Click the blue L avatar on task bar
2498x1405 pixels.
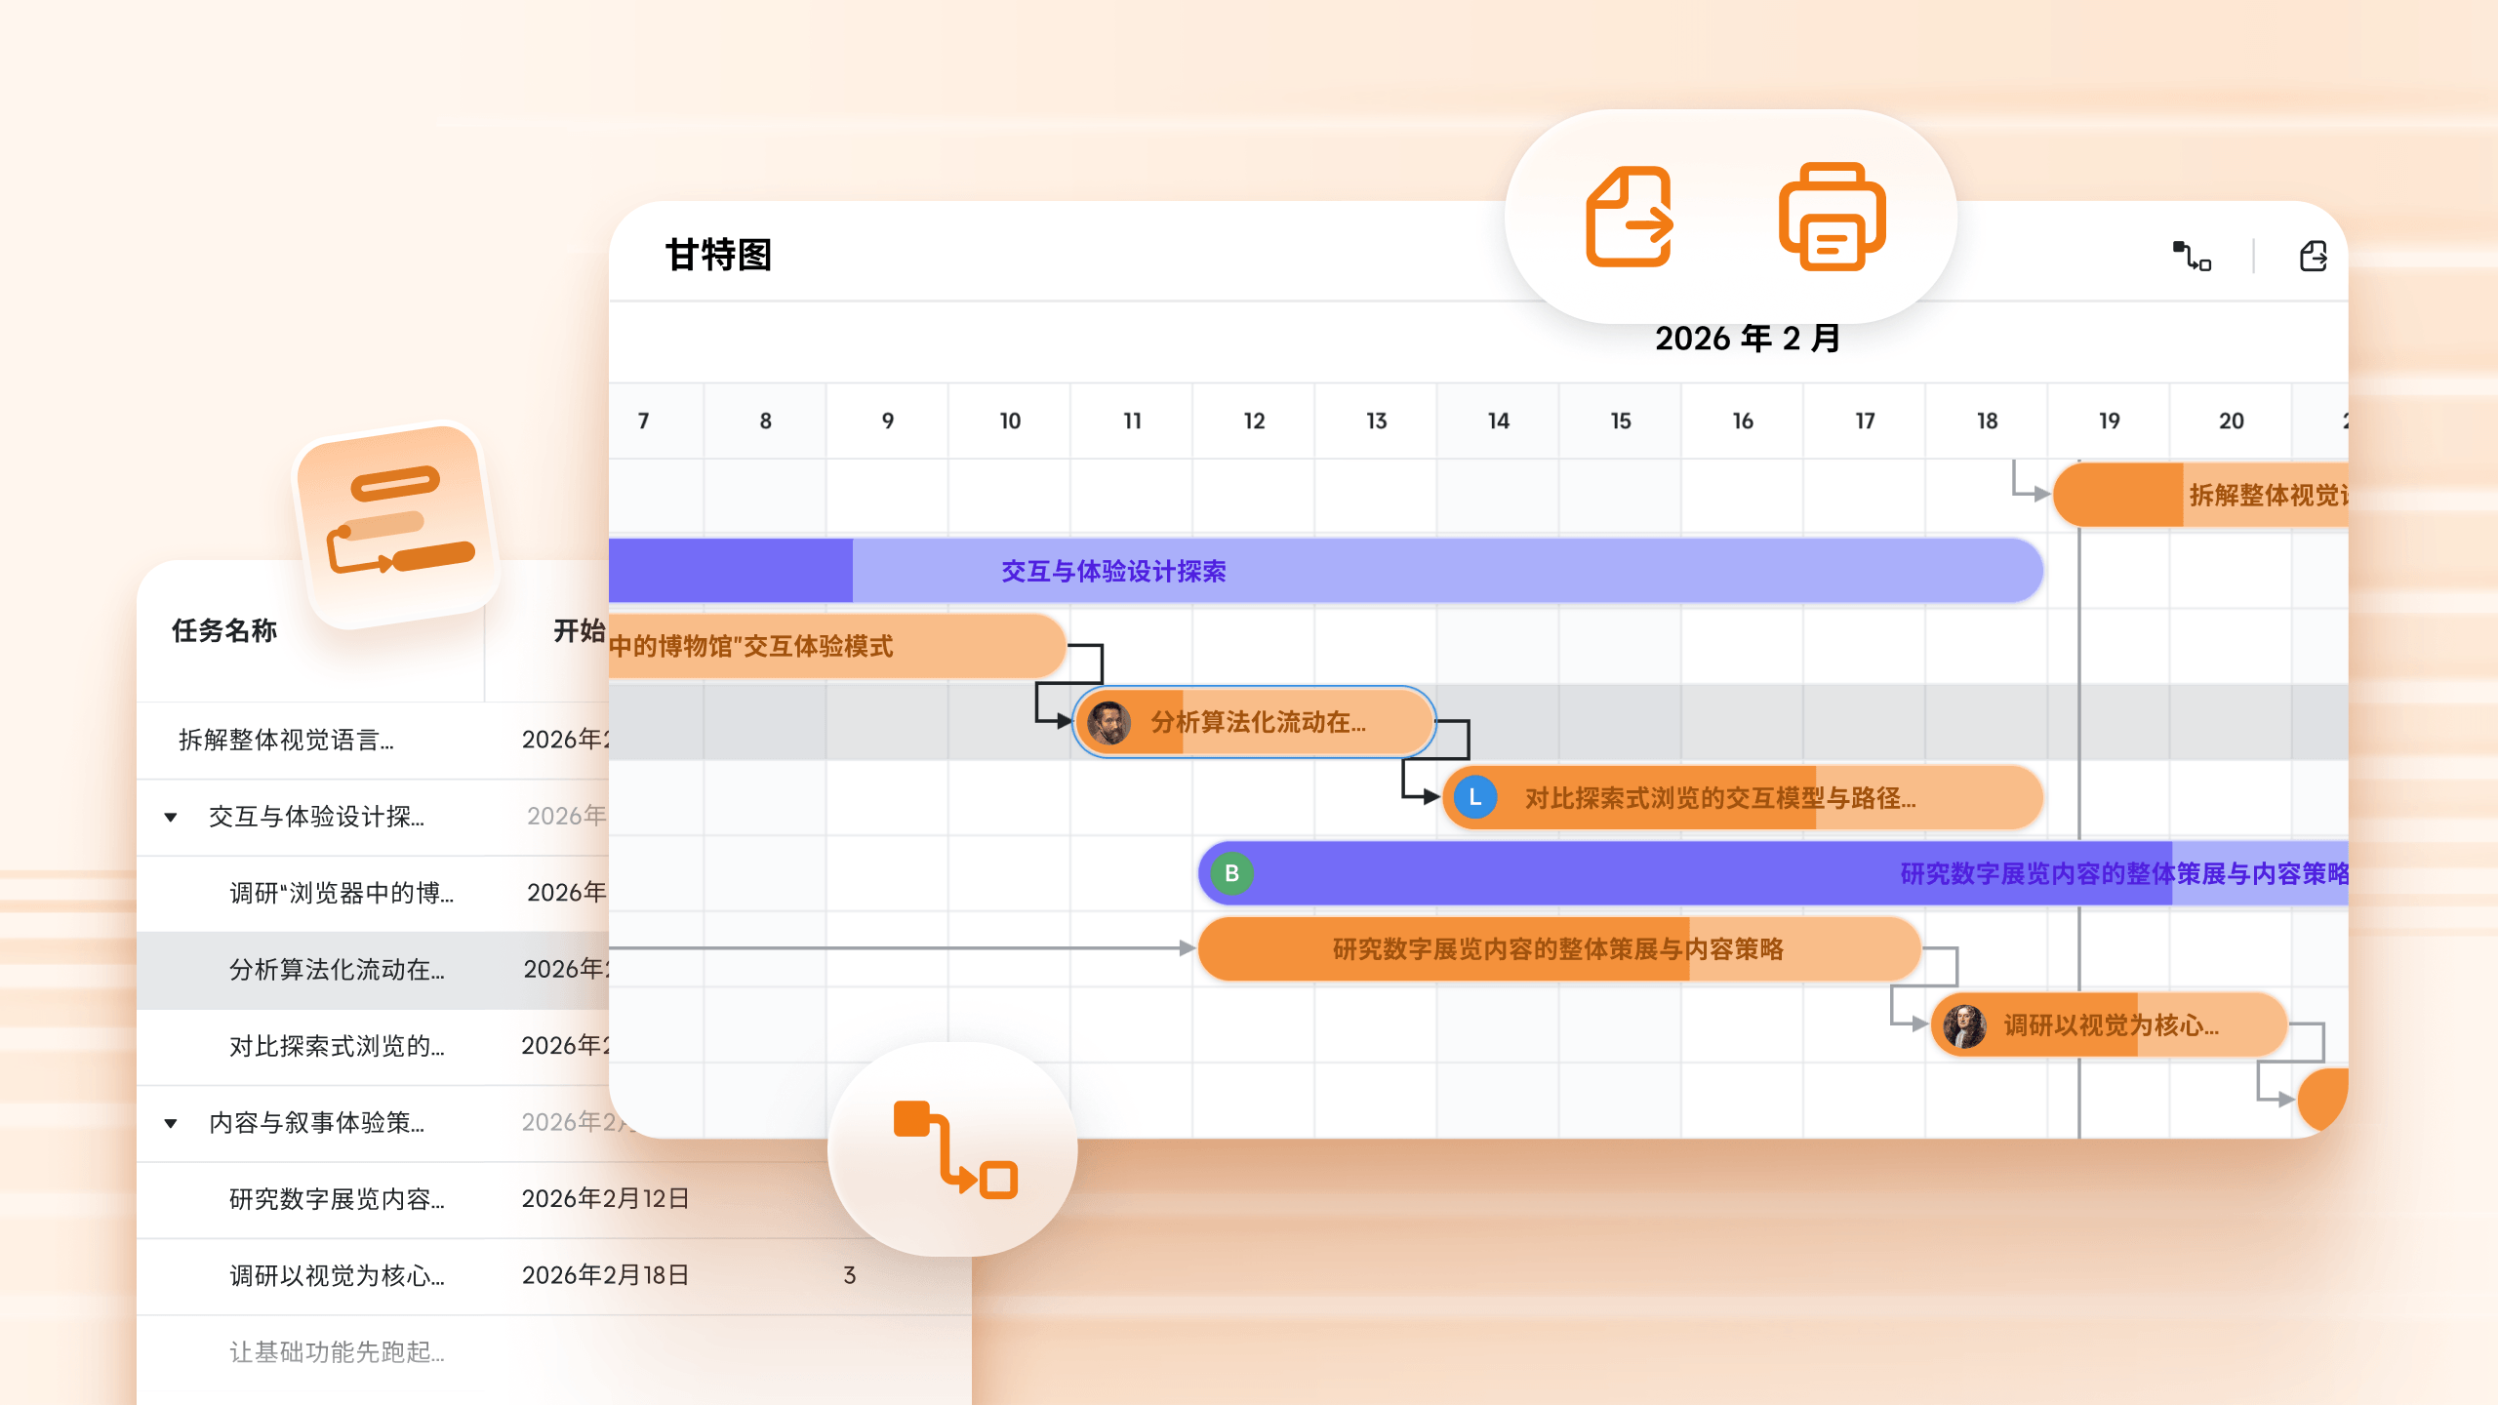point(1474,798)
